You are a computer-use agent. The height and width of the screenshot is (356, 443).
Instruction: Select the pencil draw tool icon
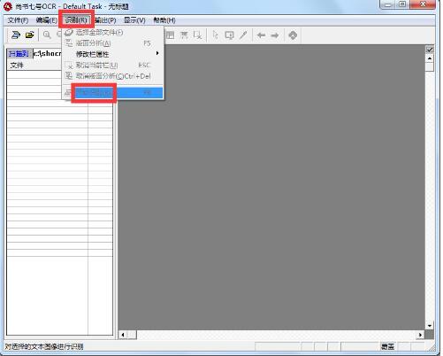243,35
